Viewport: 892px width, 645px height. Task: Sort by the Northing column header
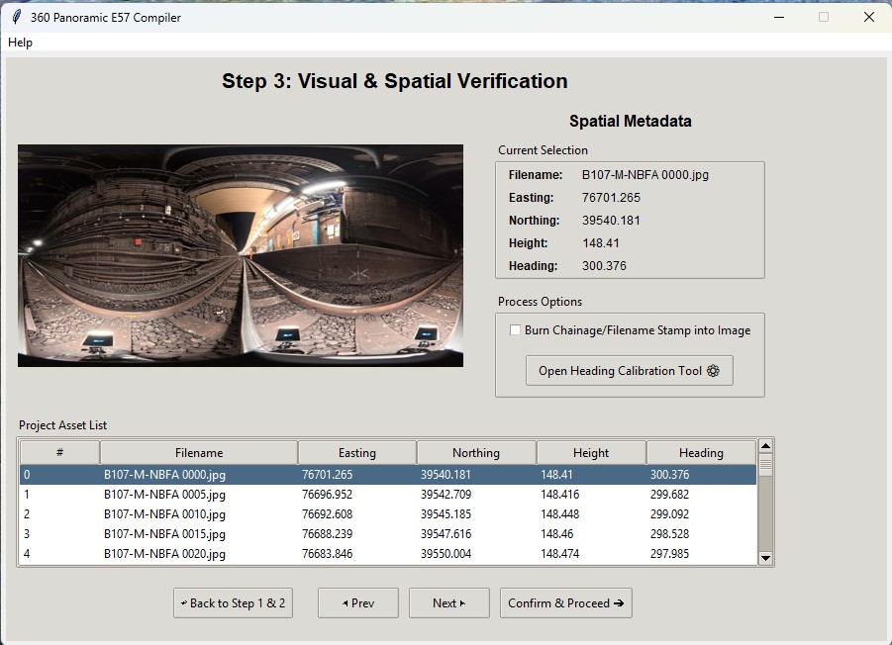tap(476, 453)
